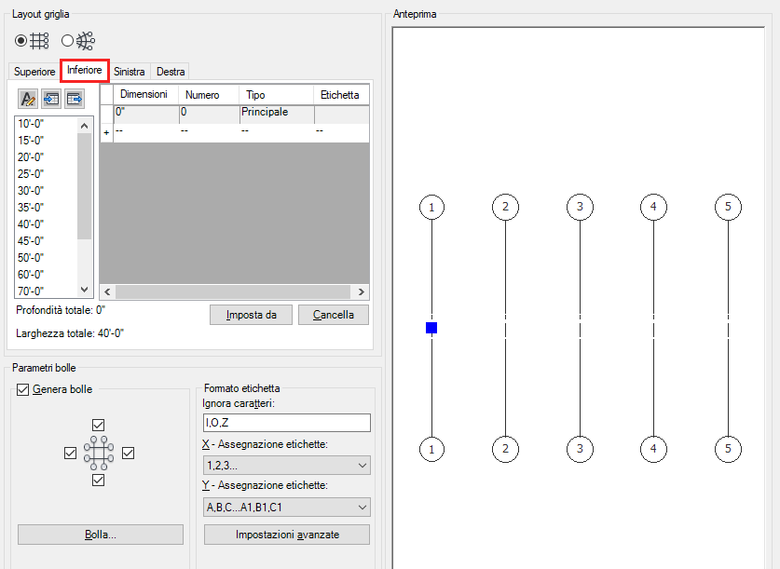
Task: Select 20'-0" in the size list
Action: [31, 157]
